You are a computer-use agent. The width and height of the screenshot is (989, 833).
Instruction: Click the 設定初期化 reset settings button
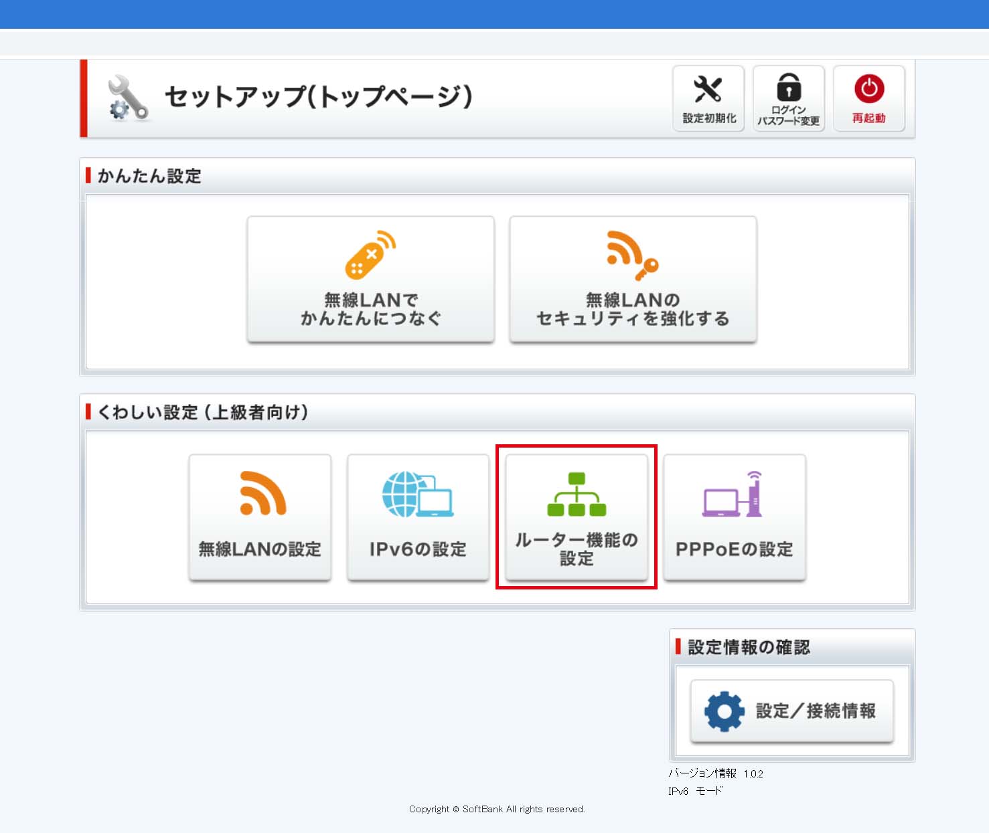708,98
